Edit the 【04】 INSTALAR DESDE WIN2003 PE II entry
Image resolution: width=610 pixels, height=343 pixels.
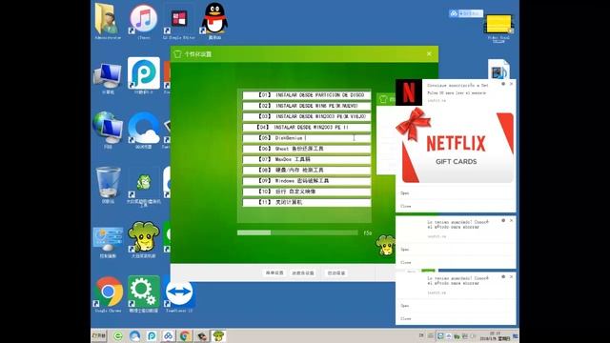307,127
